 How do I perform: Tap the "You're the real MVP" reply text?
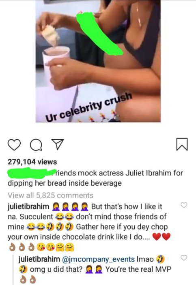pyautogui.click(x=138, y=270)
